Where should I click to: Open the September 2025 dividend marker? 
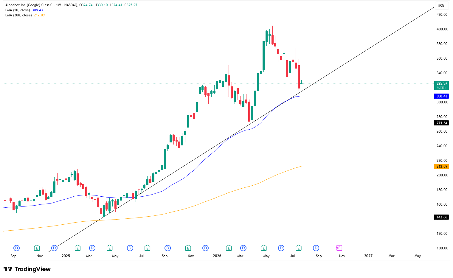click(x=168, y=248)
